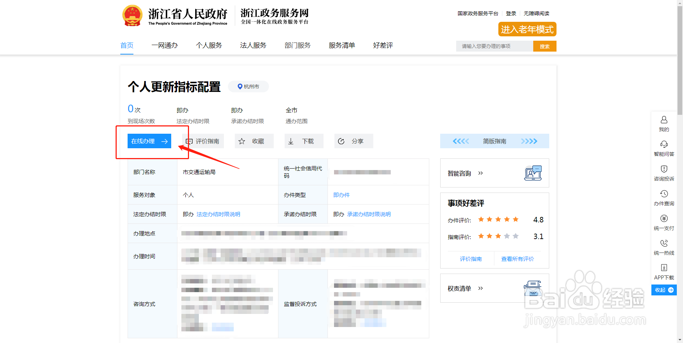
Task: Open the 首页 tab
Action: pyautogui.click(x=127, y=45)
